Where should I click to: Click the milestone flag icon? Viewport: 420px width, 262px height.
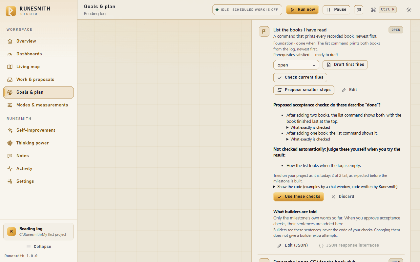click(264, 31)
